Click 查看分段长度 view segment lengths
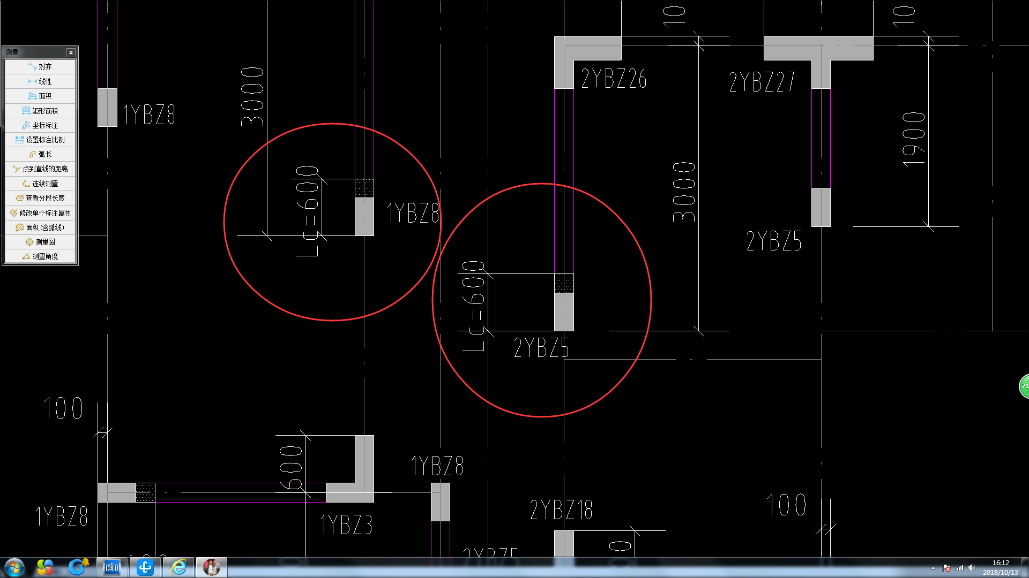 coord(40,198)
